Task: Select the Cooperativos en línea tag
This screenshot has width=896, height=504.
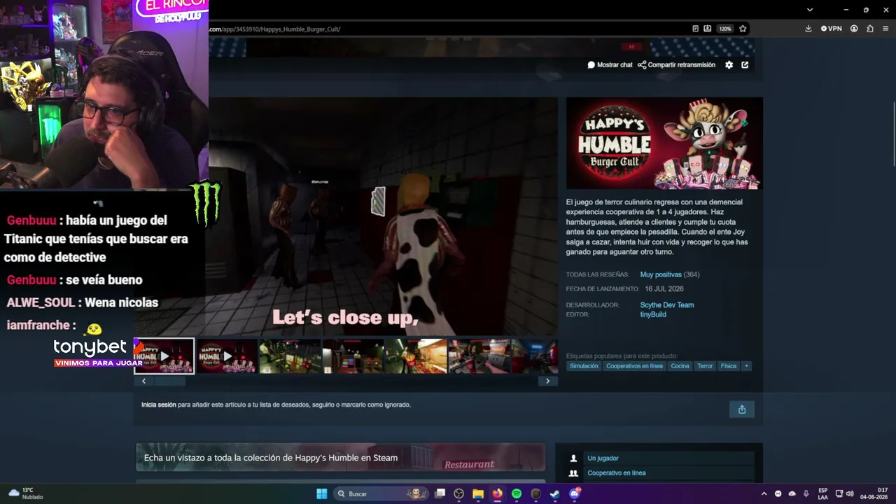Action: (x=634, y=366)
